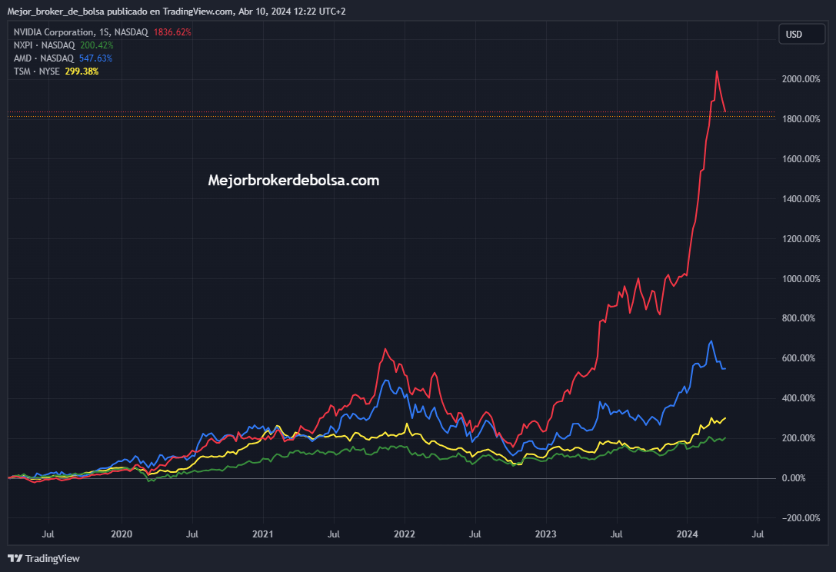The height and width of the screenshot is (572, 836).
Task: Click AMD's 547.63% value
Action: (95, 58)
